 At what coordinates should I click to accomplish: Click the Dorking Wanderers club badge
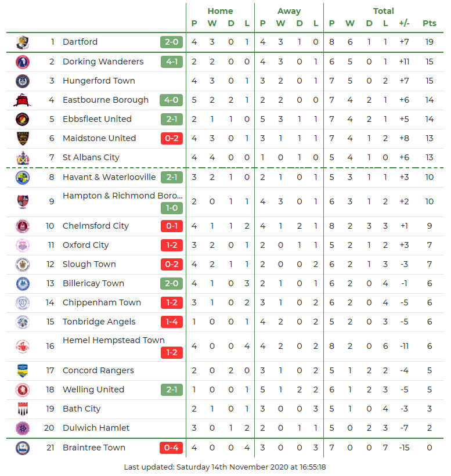pyautogui.click(x=23, y=62)
